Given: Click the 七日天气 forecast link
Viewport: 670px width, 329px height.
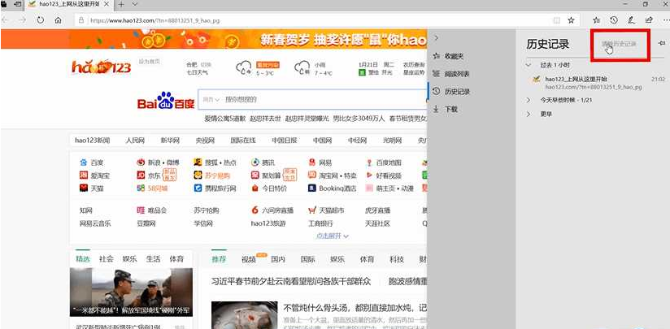Looking at the screenshot, I should 197,72.
